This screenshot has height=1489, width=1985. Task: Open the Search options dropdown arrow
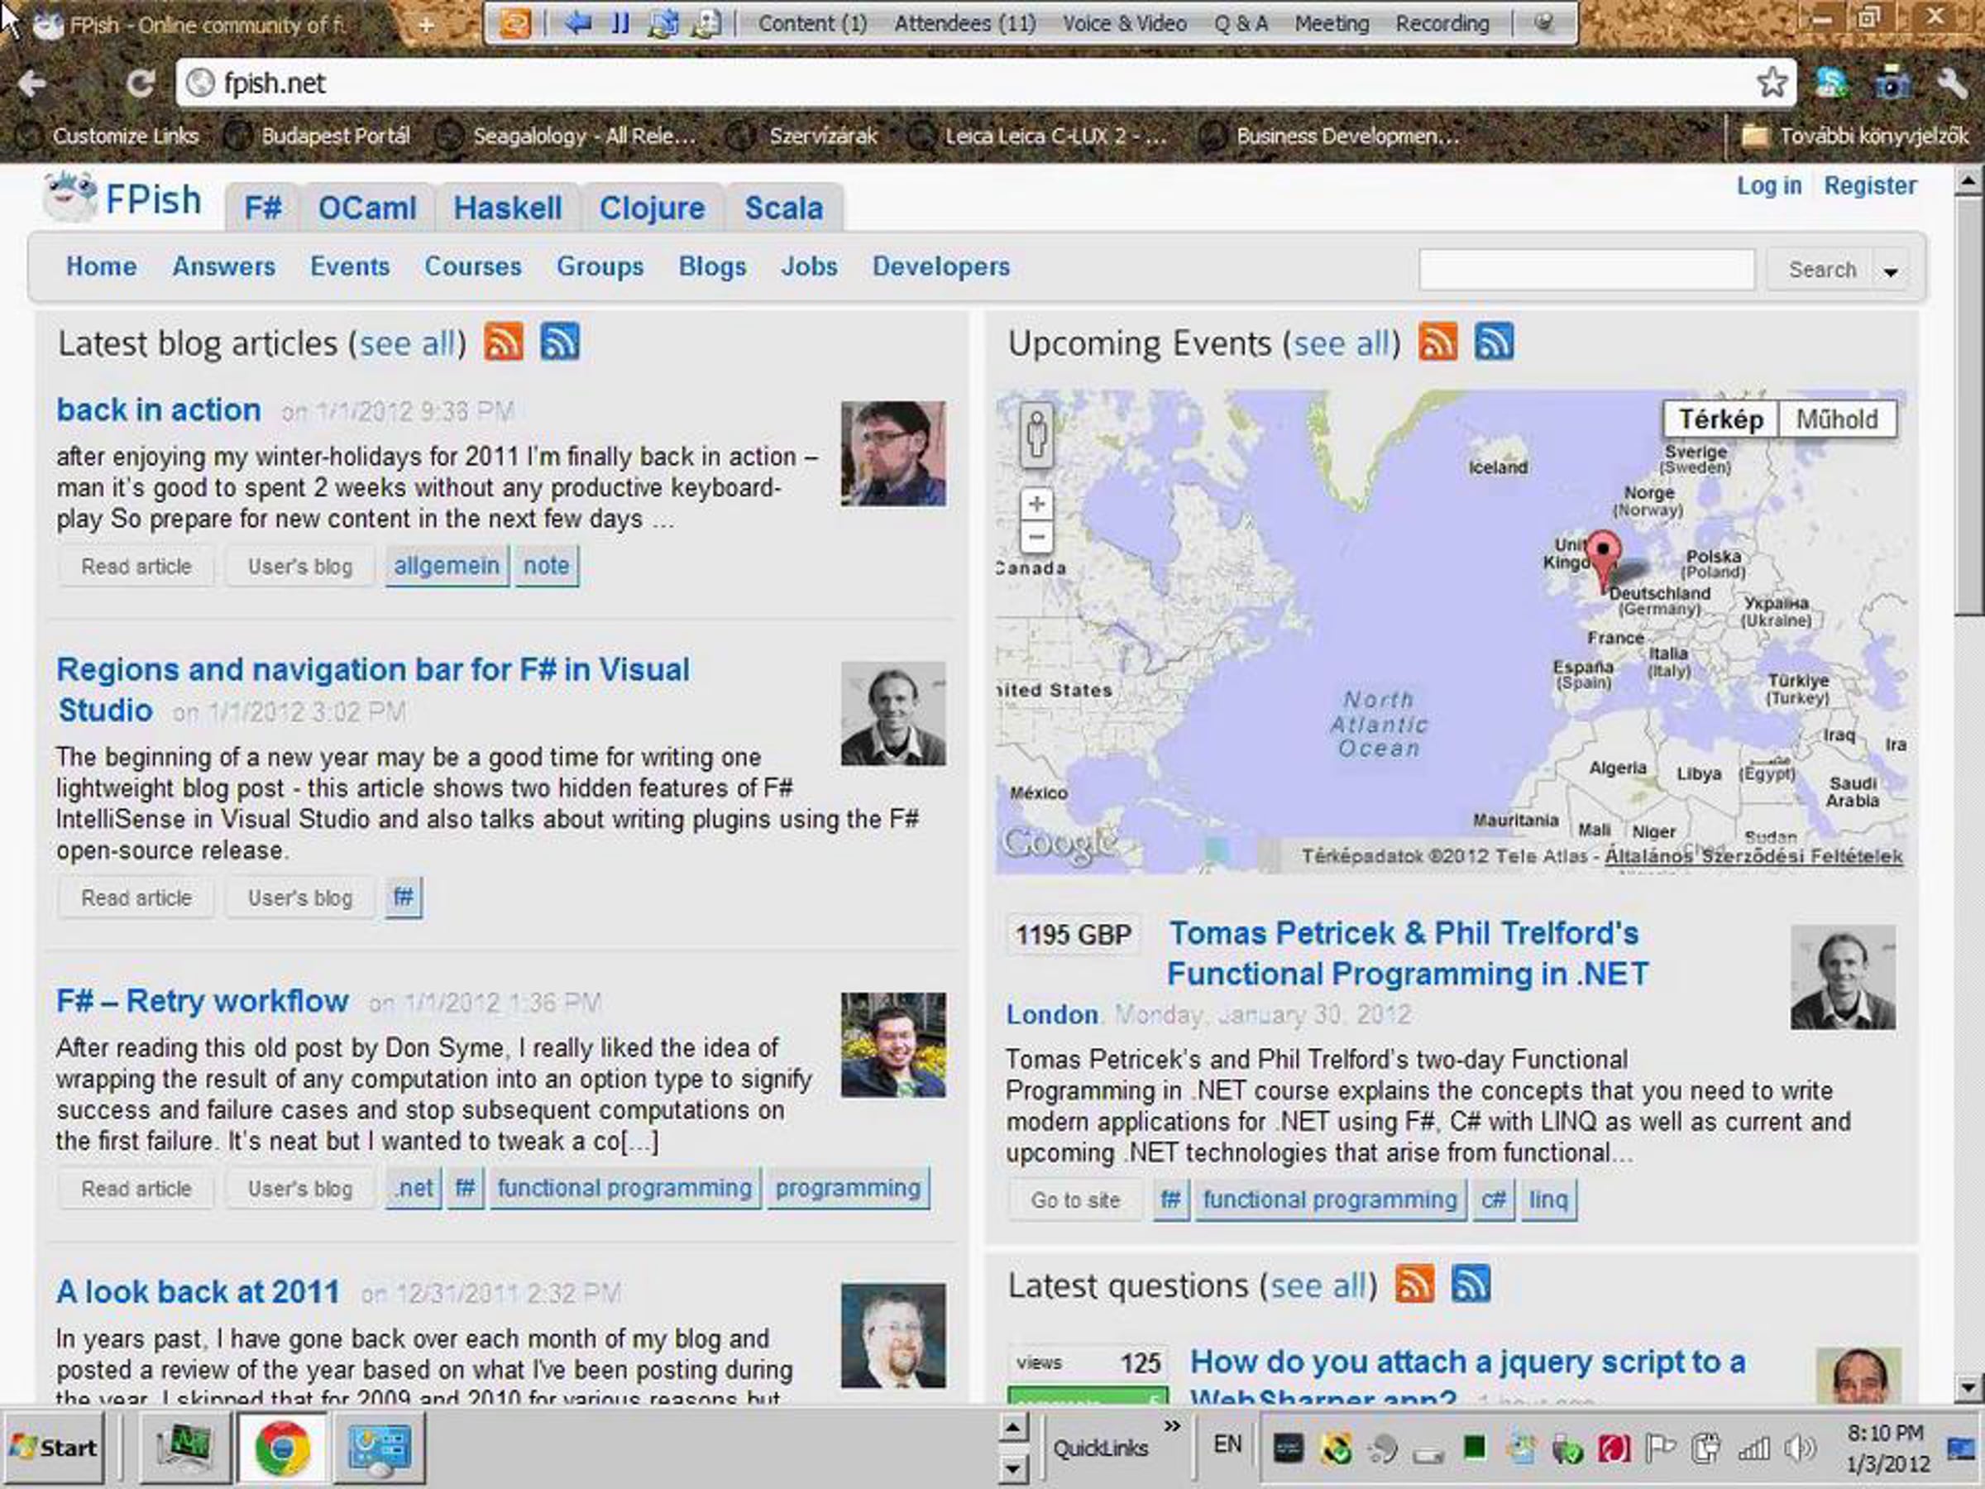click(1891, 271)
